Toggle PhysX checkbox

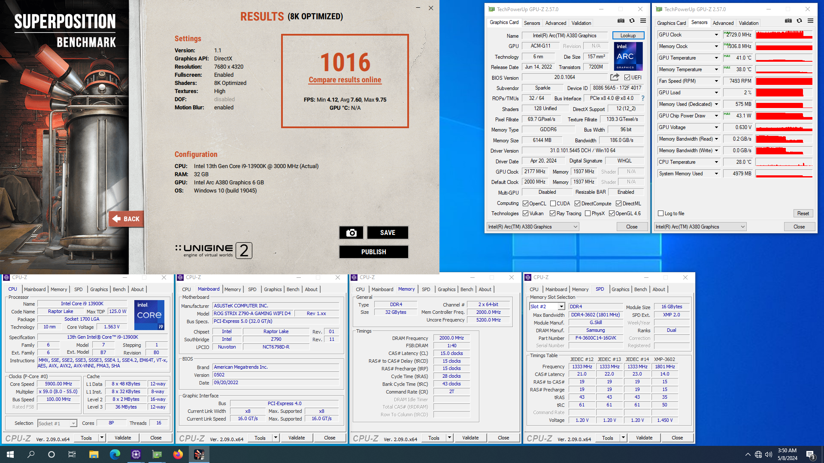click(588, 213)
